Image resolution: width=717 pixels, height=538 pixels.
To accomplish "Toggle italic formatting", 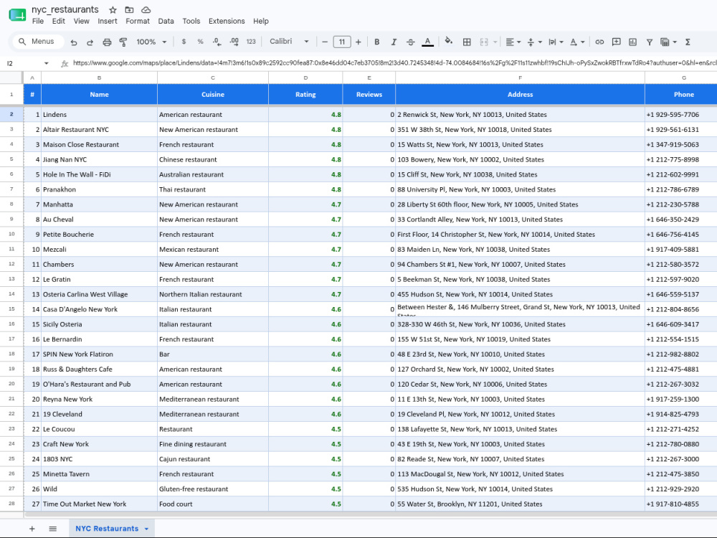I will (x=394, y=42).
